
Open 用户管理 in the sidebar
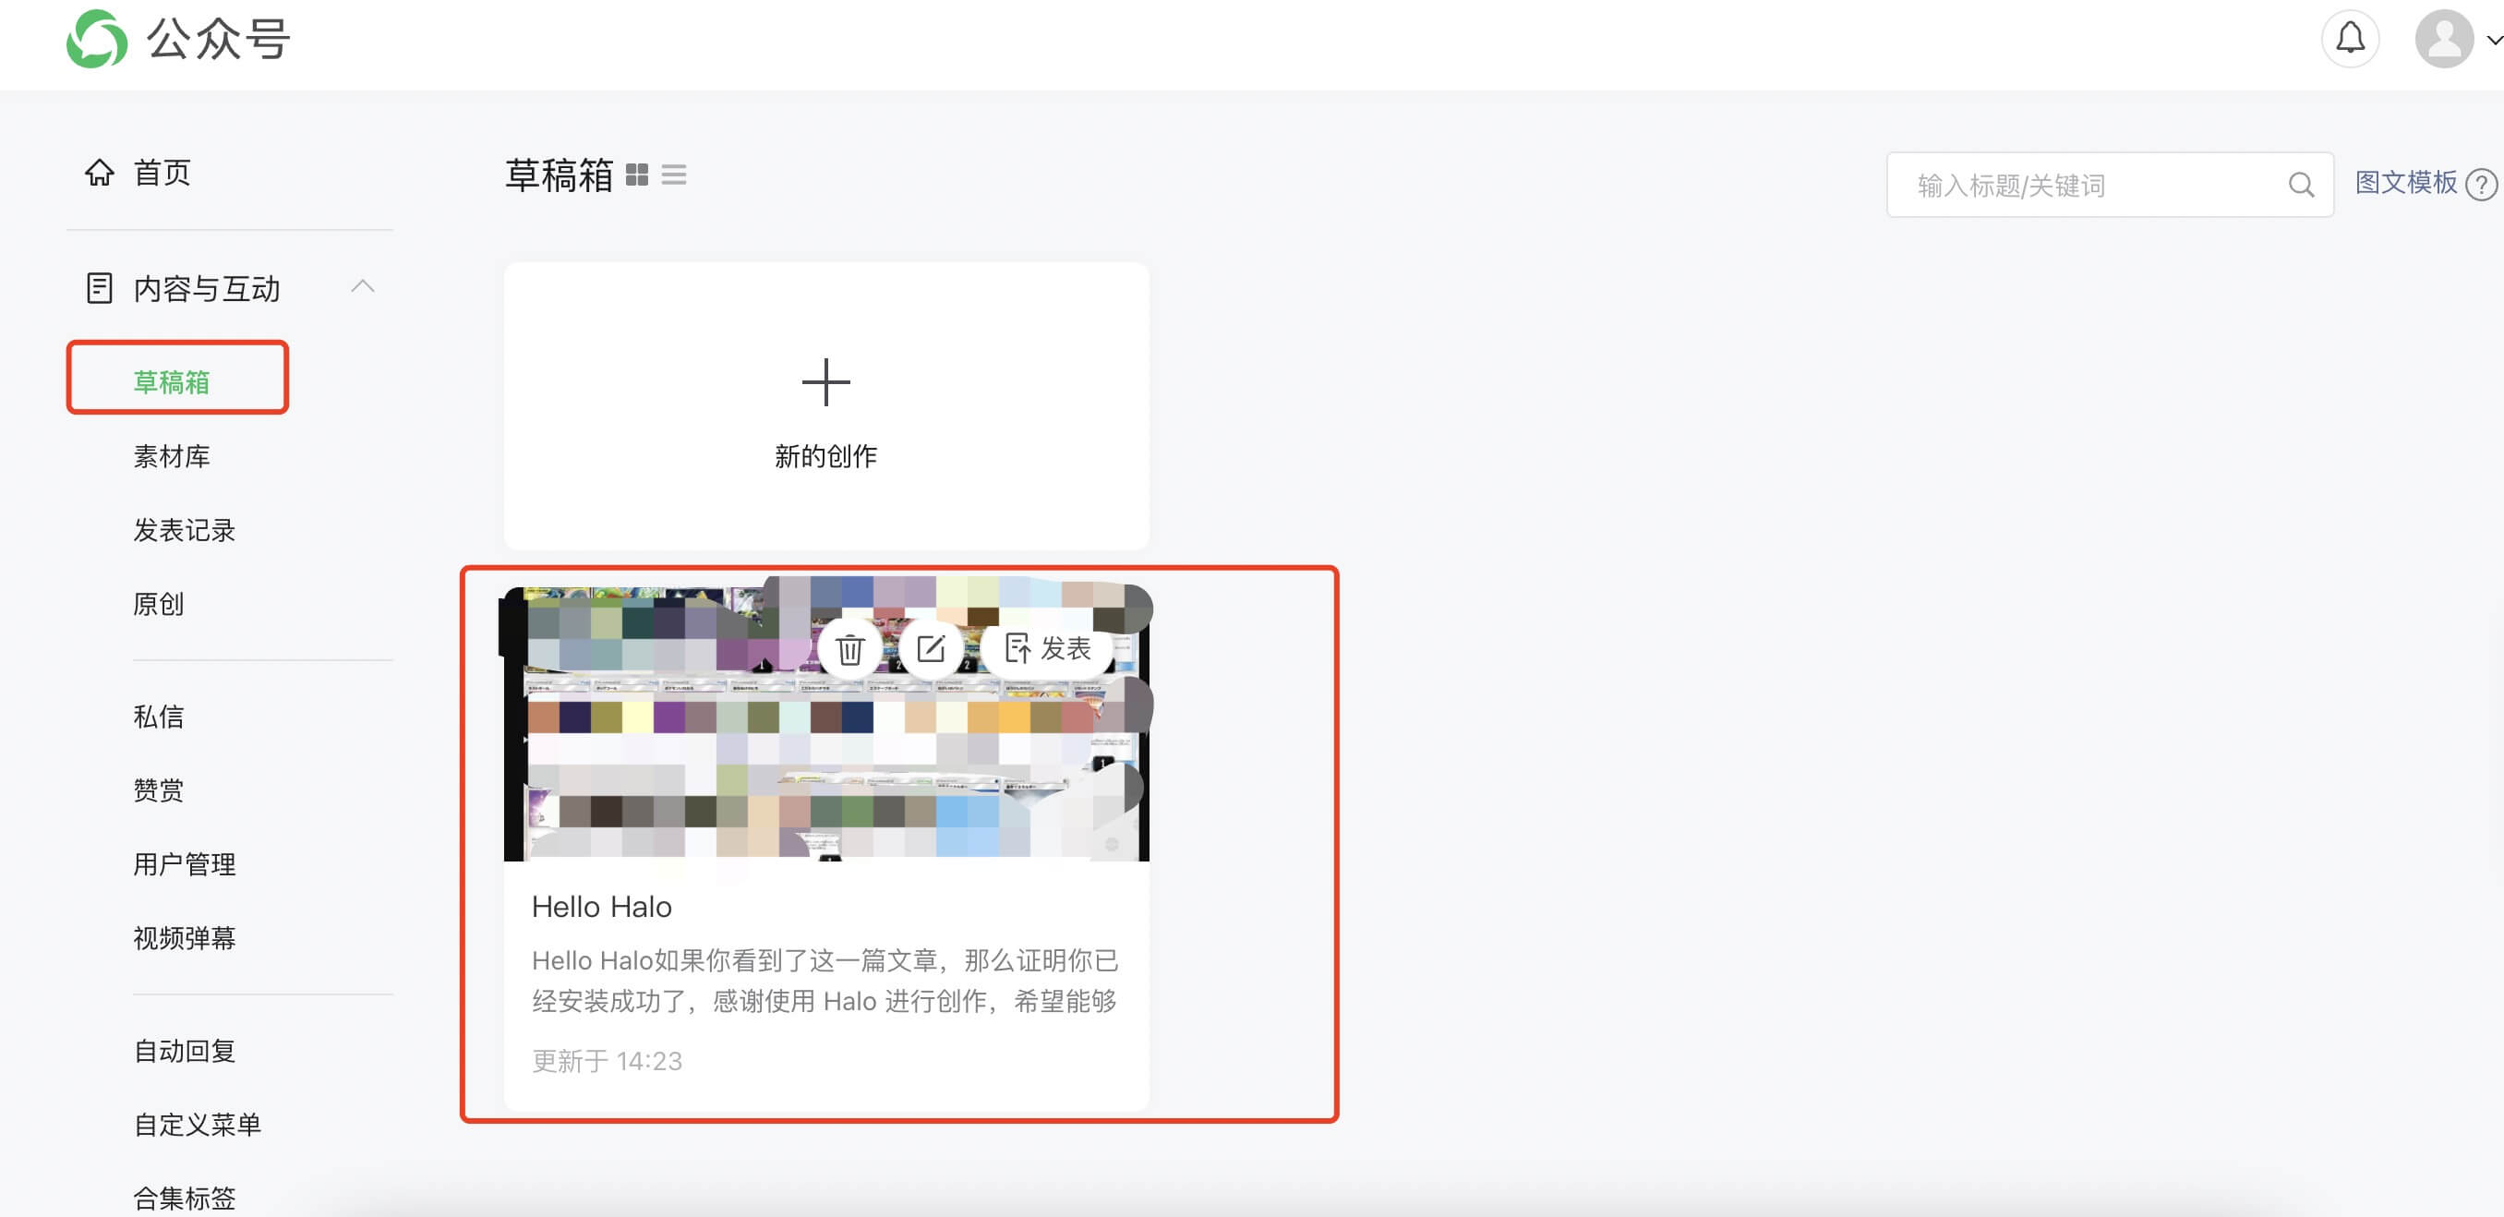(x=185, y=864)
